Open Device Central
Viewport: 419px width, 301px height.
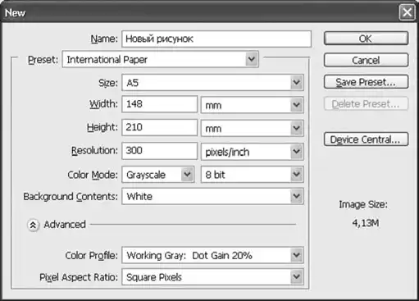point(366,139)
